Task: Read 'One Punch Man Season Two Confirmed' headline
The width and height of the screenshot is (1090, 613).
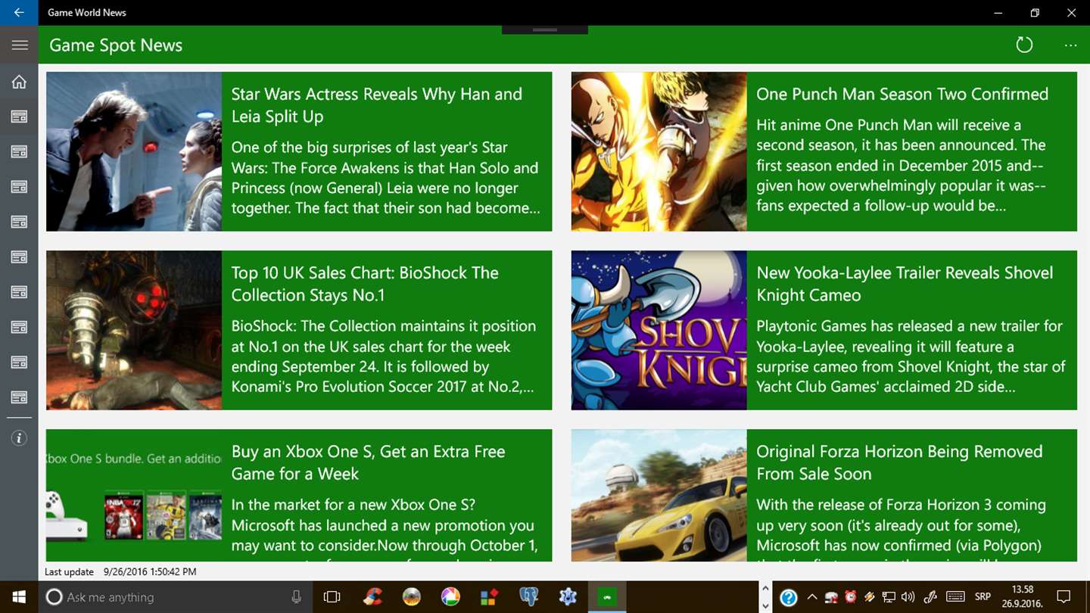Action: point(902,94)
